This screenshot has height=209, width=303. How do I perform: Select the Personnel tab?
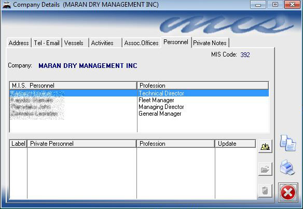176,42
